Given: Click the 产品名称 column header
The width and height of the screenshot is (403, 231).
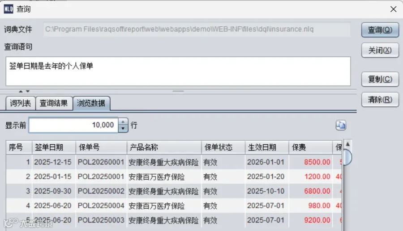Looking at the screenshot, I should [164, 147].
